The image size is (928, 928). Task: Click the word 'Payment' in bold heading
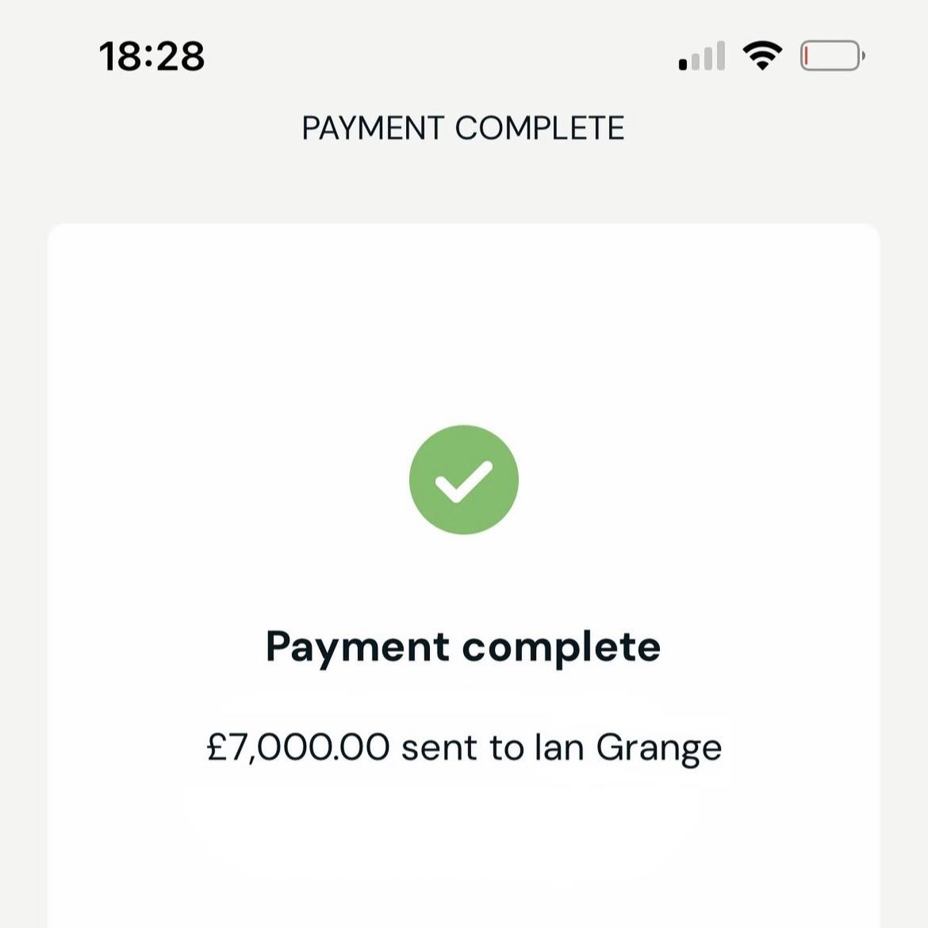(358, 648)
